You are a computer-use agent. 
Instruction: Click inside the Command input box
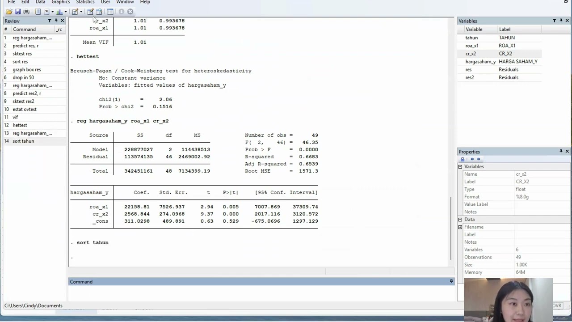pyautogui.click(x=261, y=293)
